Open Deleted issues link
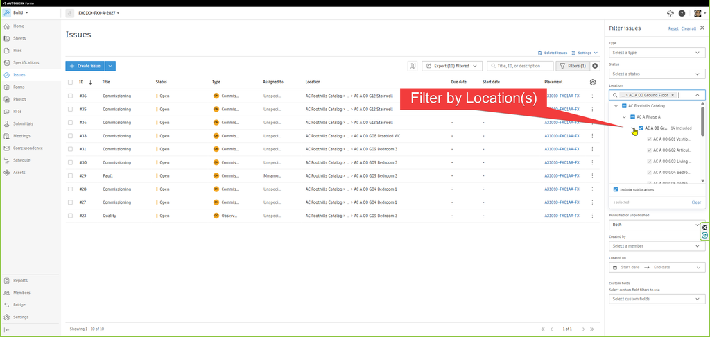Screen dimensions: 710x337 pos(553,53)
